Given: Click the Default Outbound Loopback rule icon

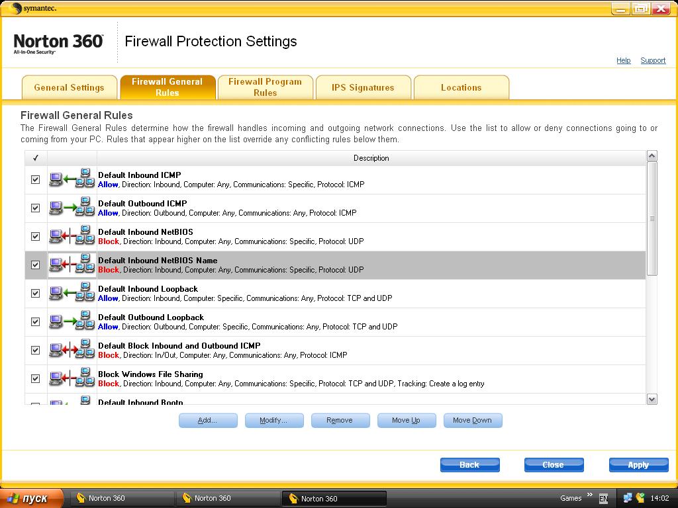Looking at the screenshot, I should click(72, 321).
